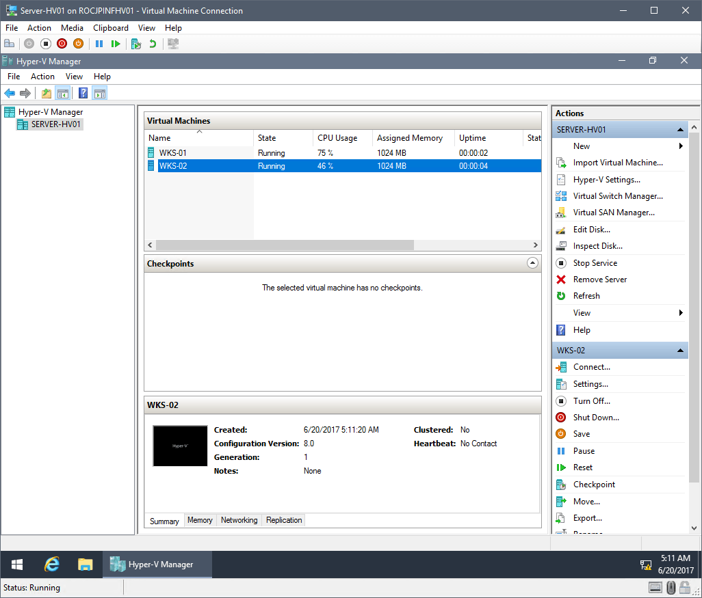702x598 pixels.
Task: Click Refresh in Actions pane
Action: [x=586, y=296]
